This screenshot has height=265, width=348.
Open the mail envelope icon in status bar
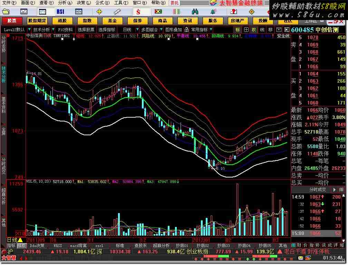pyautogui.click(x=300, y=258)
